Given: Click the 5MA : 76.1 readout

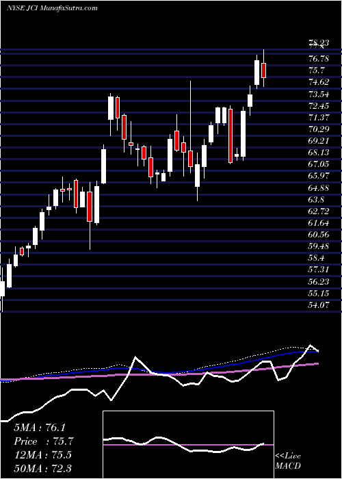Looking at the screenshot, I should [40, 428].
